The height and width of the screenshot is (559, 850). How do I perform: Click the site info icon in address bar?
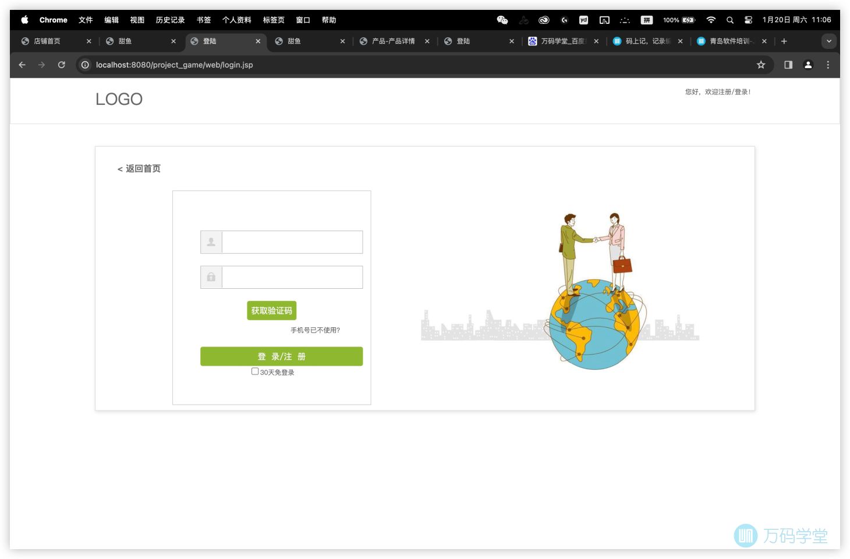click(85, 65)
